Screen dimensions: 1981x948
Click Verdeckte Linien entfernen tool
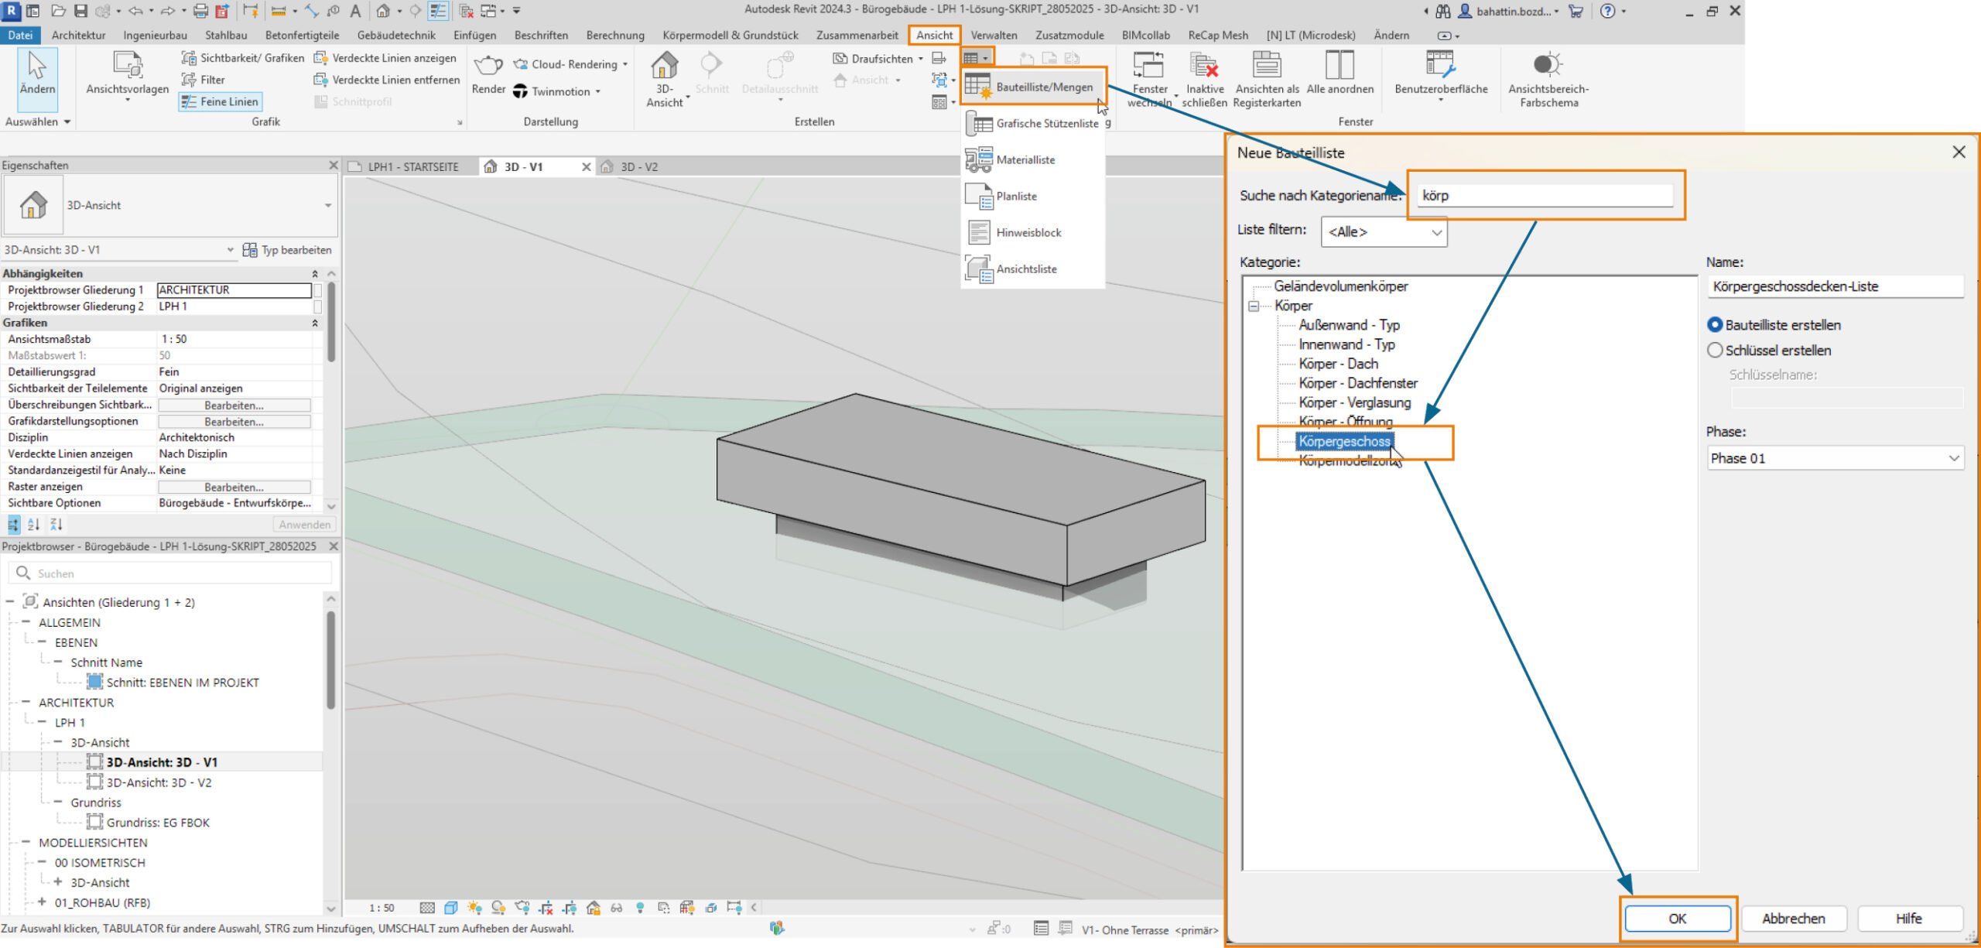pyautogui.click(x=387, y=80)
